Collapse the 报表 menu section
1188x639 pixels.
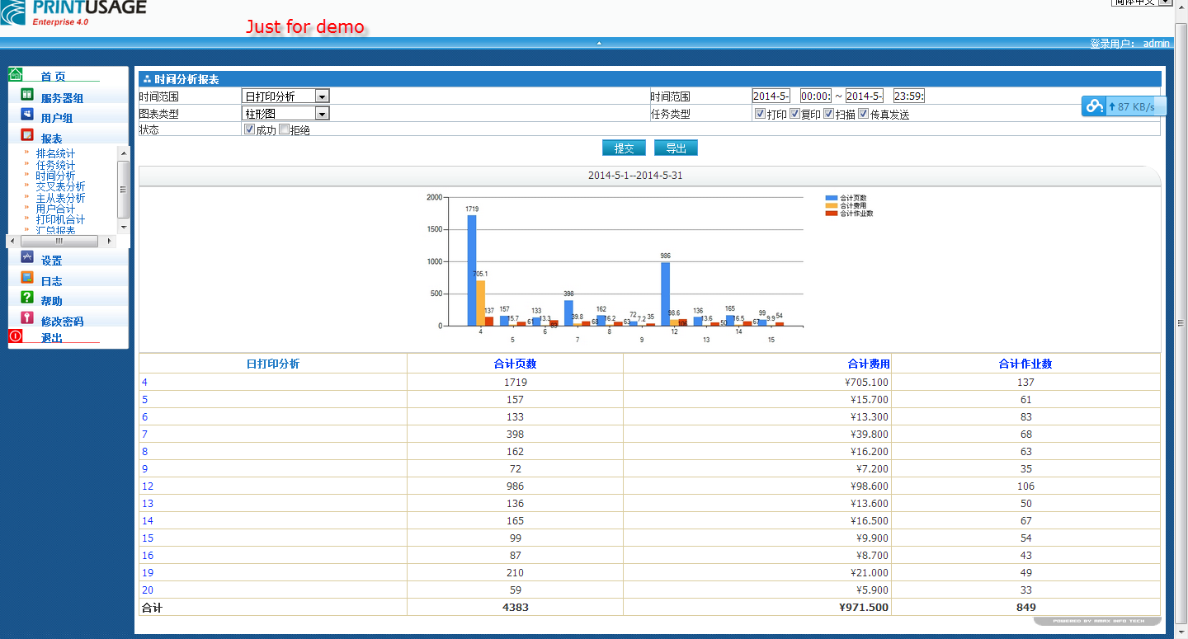(51, 139)
